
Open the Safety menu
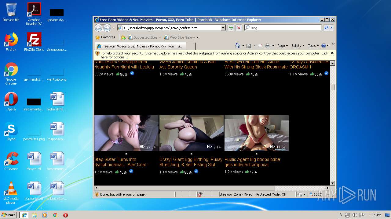pos(298,46)
